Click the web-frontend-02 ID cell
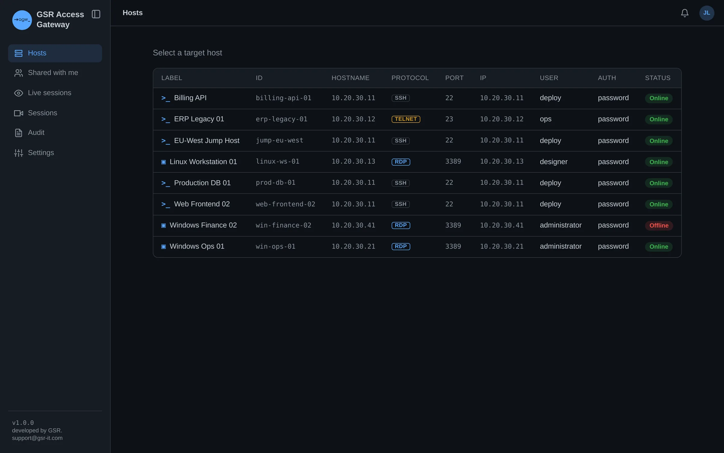This screenshot has height=453, width=724. (285, 204)
